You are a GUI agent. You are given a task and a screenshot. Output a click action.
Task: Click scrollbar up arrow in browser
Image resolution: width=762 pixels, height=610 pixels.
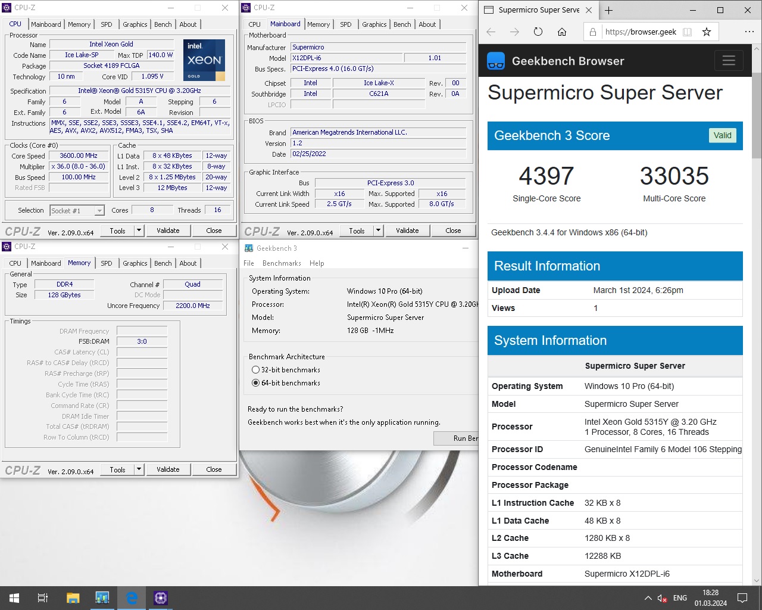coord(757,49)
